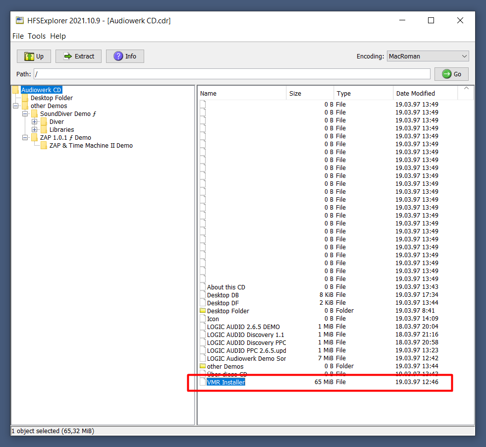The width and height of the screenshot is (486, 447).
Task: Select Libraries folder in tree
Action: pos(62,129)
